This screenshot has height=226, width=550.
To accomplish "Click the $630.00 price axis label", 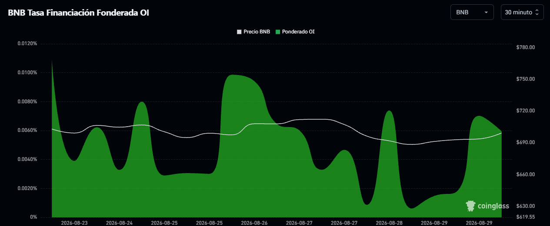I will 525,206.
